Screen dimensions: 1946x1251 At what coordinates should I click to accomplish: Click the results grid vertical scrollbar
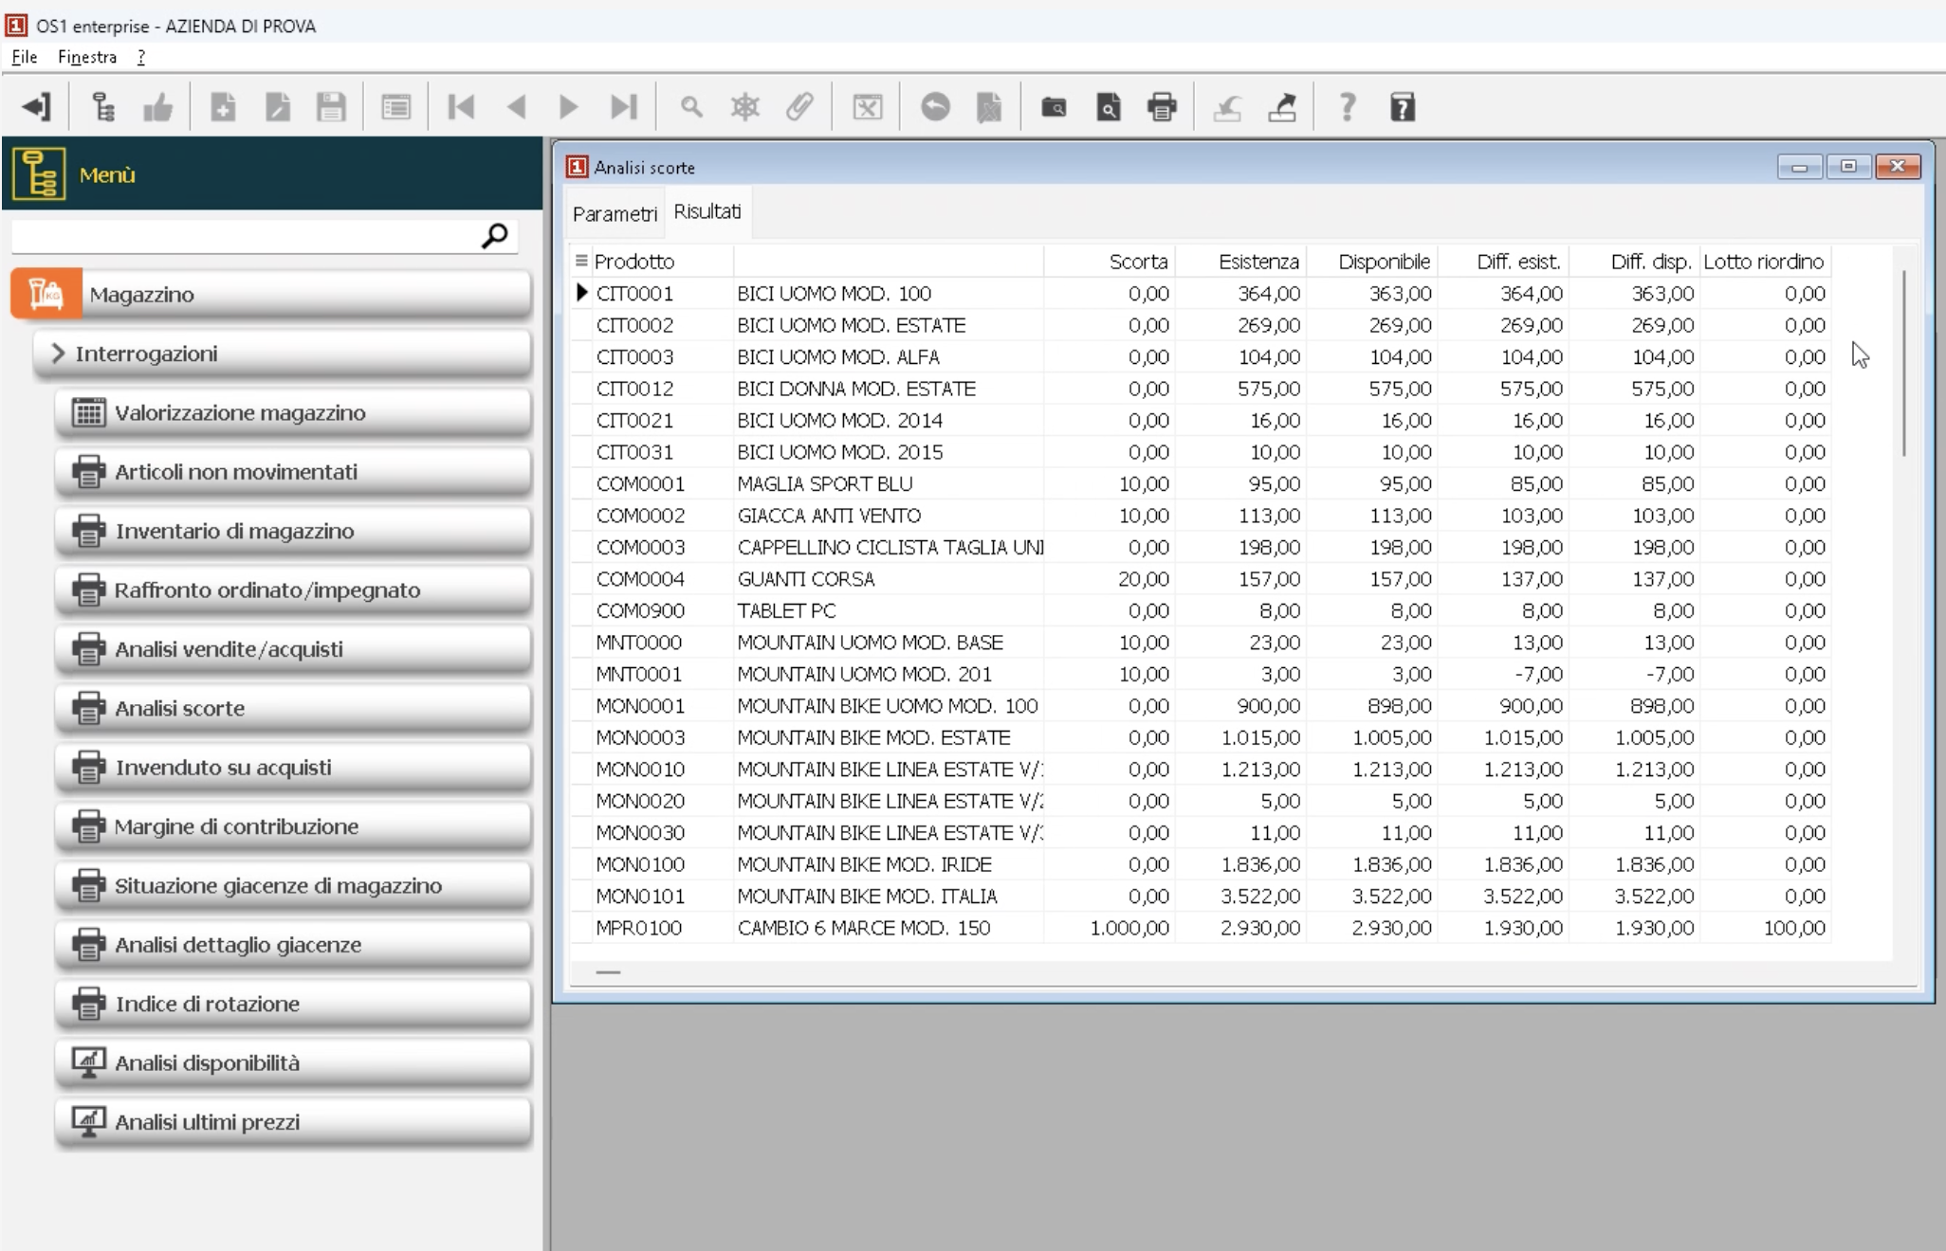tap(1903, 364)
